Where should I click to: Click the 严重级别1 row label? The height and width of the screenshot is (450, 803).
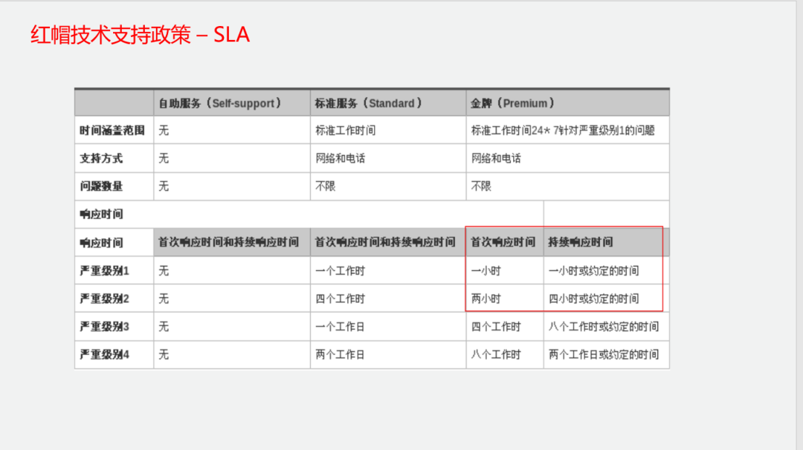pos(105,270)
